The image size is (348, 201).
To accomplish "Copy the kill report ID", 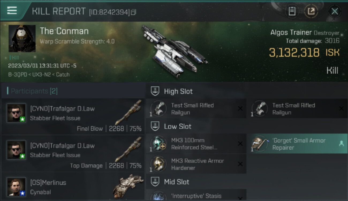I will [134, 12].
